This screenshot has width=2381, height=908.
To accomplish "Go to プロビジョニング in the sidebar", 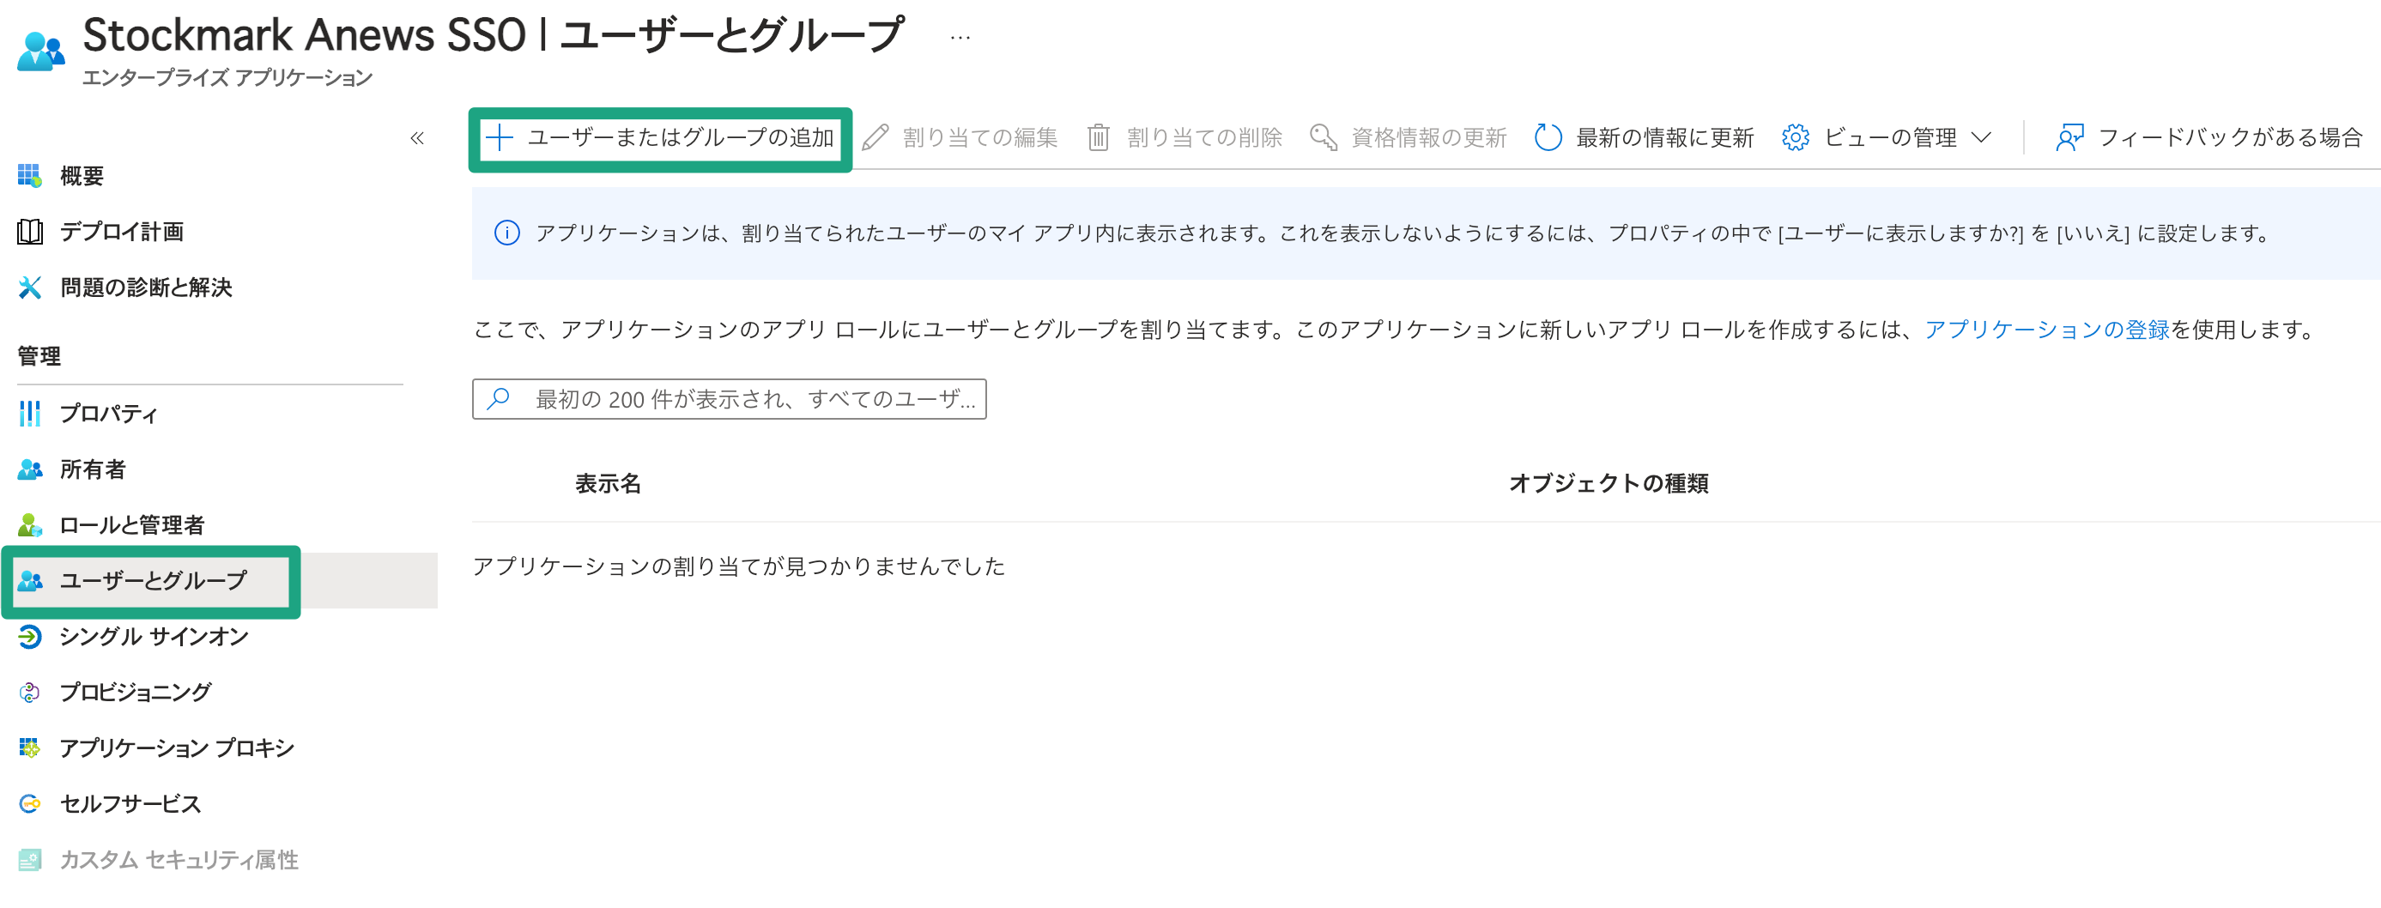I will click(135, 692).
